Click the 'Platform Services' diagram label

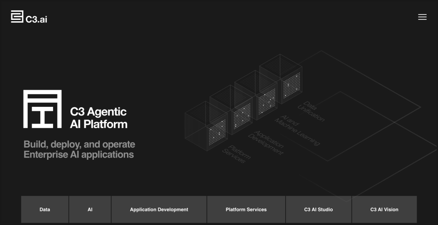coord(237,154)
